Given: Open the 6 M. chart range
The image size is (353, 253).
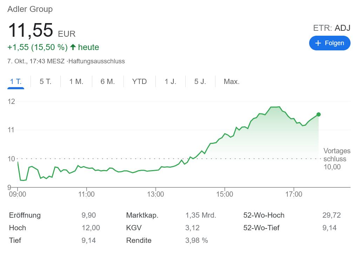Looking at the screenshot, I should (x=108, y=82).
